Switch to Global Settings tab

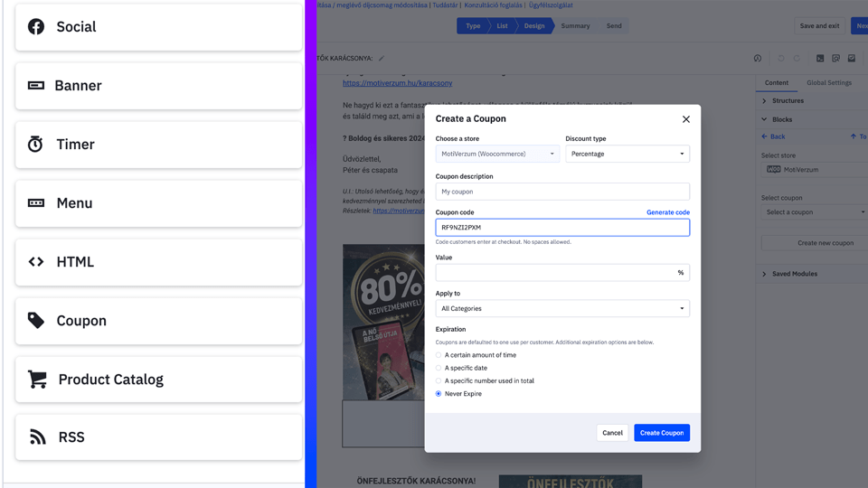(828, 82)
